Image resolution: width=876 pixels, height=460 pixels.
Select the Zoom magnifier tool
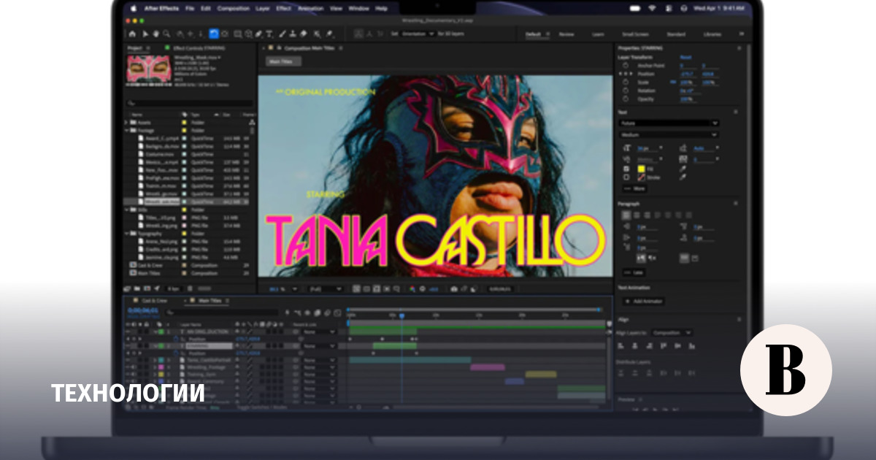click(166, 34)
